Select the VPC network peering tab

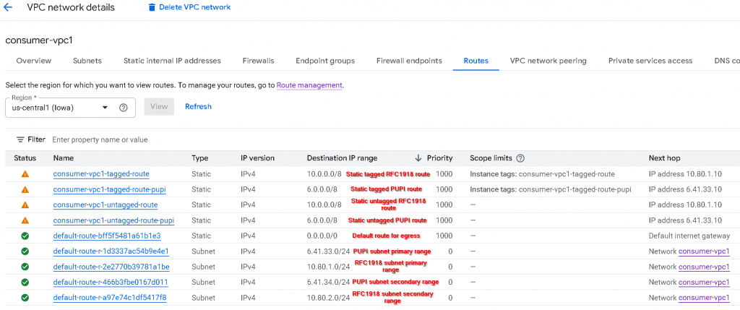(548, 61)
